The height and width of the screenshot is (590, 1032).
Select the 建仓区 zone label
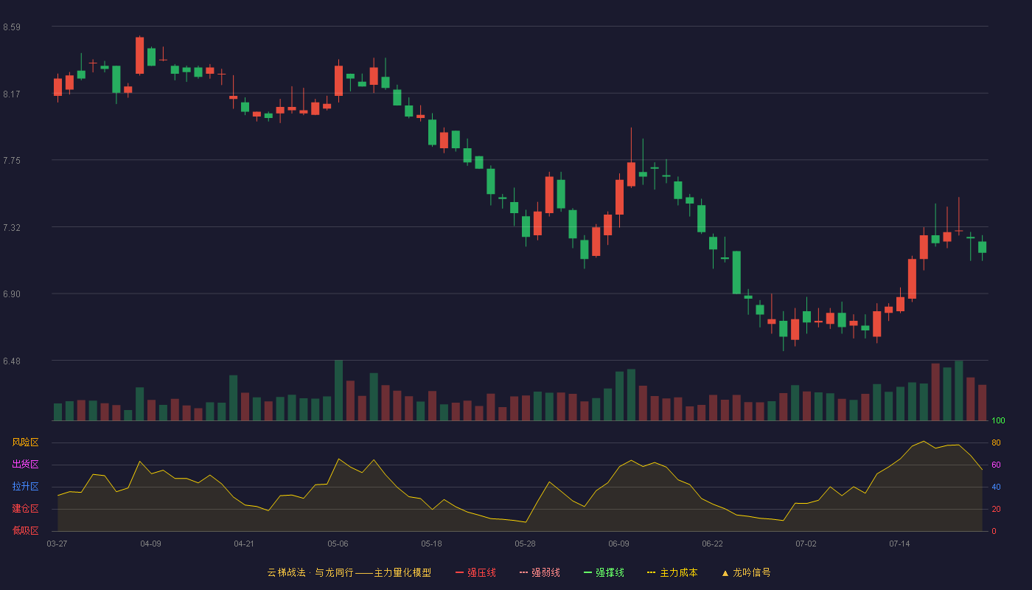(x=25, y=509)
